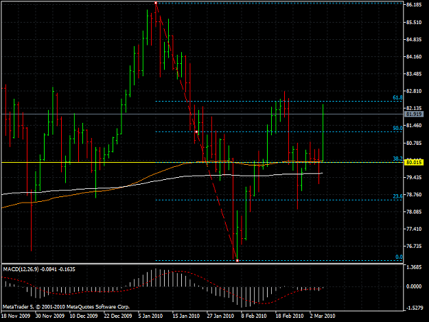Viewport: 429px width, 322px height.
Task: Click the 81.460 price axis value
Action: coord(414,126)
